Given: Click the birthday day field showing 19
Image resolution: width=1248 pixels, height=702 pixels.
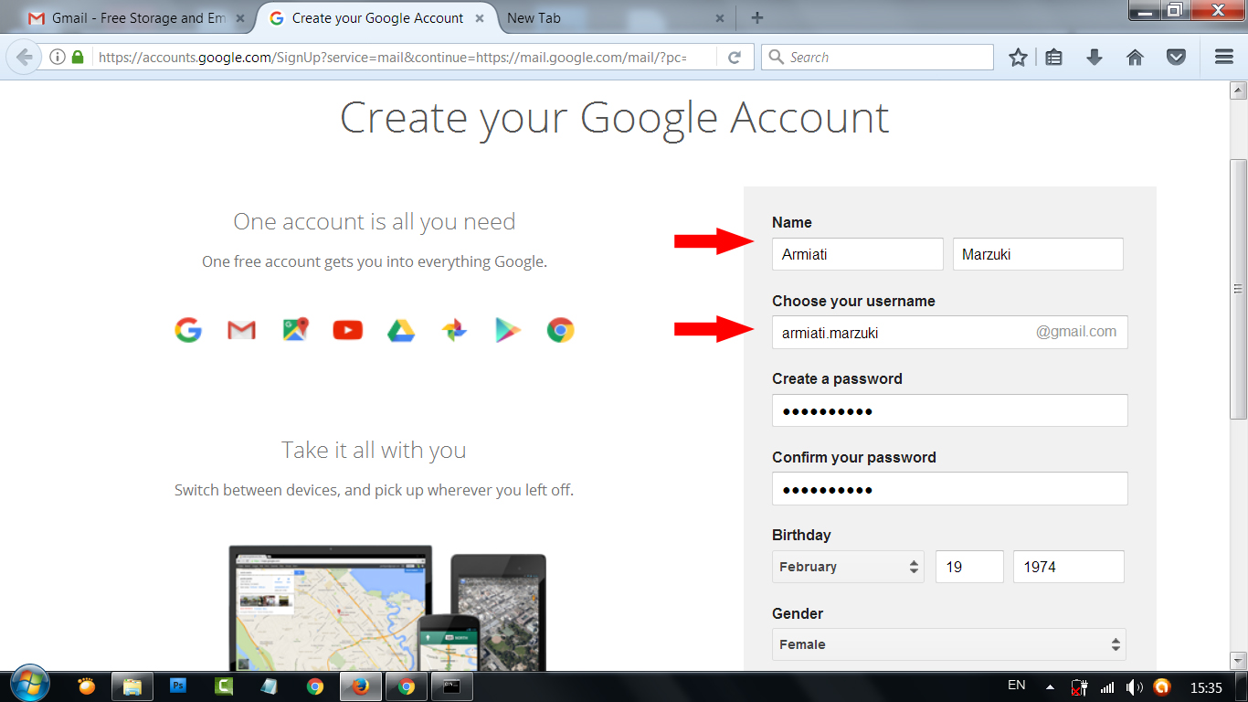Looking at the screenshot, I should click(969, 567).
